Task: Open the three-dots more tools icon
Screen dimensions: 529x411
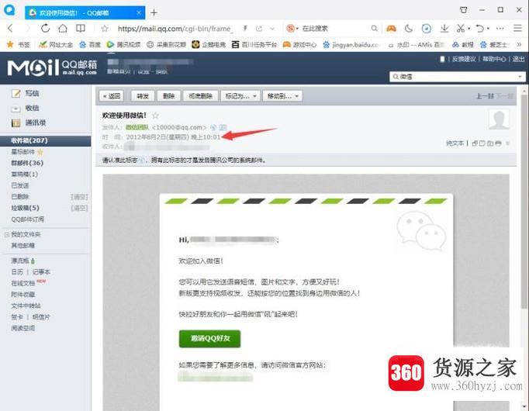Action: pos(500,29)
